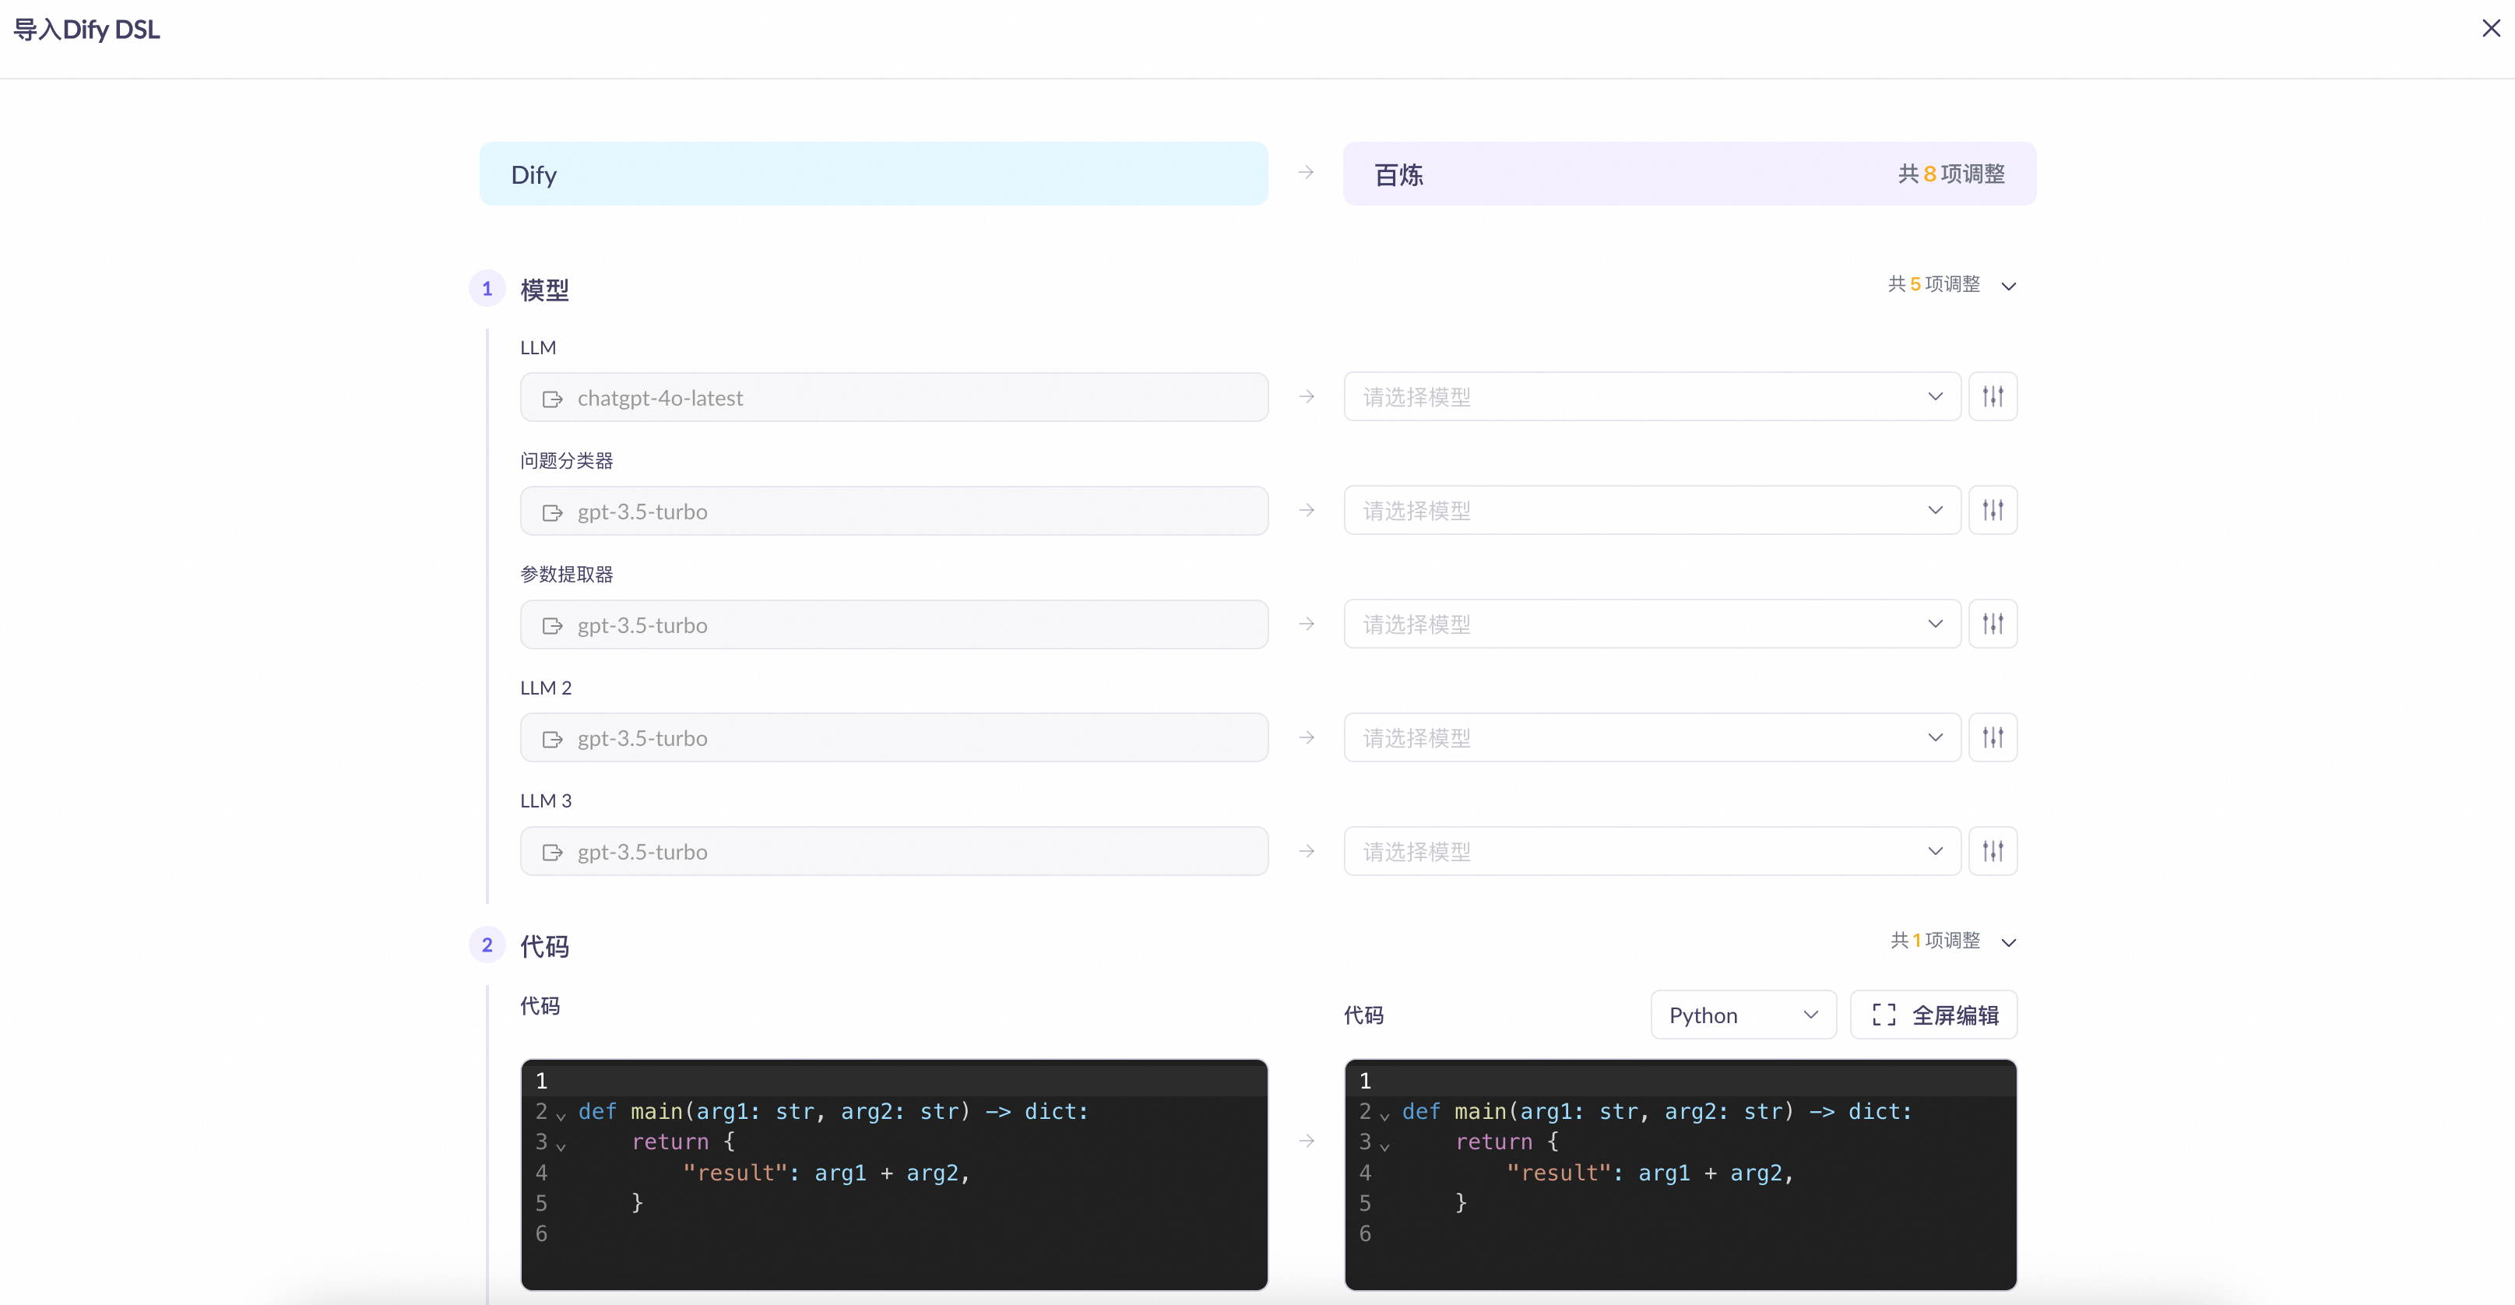Viewport: 2515px width, 1305px height.
Task: Collapse the 模型 section with 5 adjustments
Action: coord(2008,286)
